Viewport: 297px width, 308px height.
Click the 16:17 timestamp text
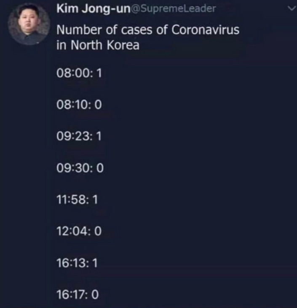(x=72, y=294)
